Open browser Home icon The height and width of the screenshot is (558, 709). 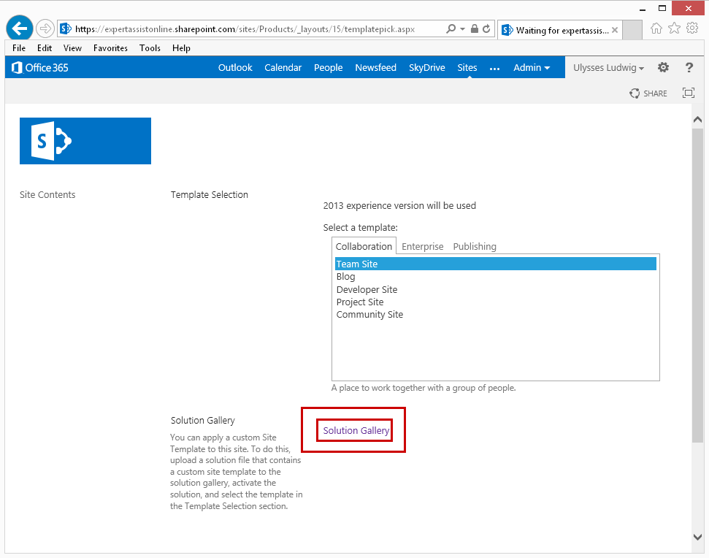(x=656, y=28)
